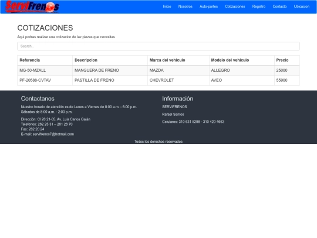Click the Contactanos footer heading
This screenshot has height=238, width=317.
[x=38, y=99]
